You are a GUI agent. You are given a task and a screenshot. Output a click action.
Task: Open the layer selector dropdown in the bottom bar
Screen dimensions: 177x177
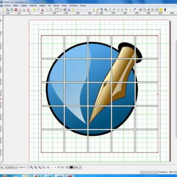(x=75, y=167)
